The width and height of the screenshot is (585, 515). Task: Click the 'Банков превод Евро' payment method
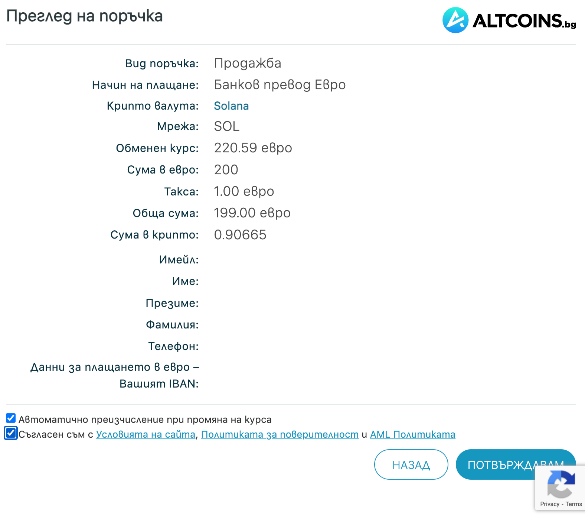tap(280, 85)
